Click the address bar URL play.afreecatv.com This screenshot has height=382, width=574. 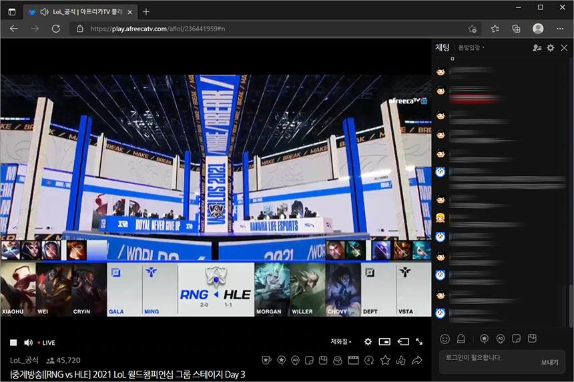158,29
